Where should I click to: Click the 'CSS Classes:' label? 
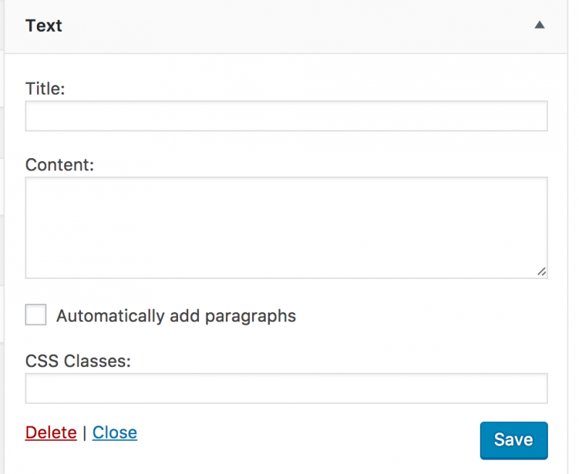77,361
